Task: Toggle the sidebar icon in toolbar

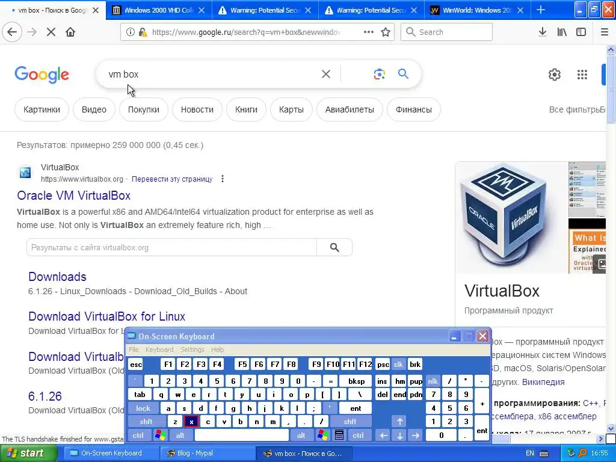Action: click(x=581, y=32)
